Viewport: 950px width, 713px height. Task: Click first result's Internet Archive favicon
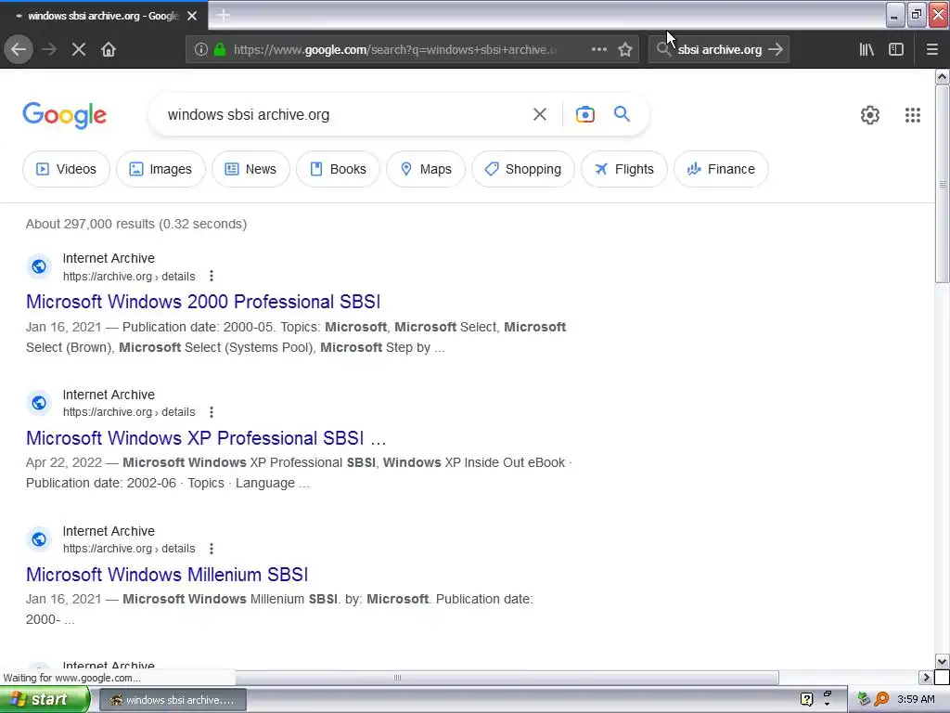click(39, 266)
